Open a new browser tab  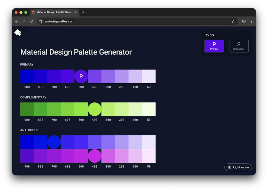click(83, 12)
